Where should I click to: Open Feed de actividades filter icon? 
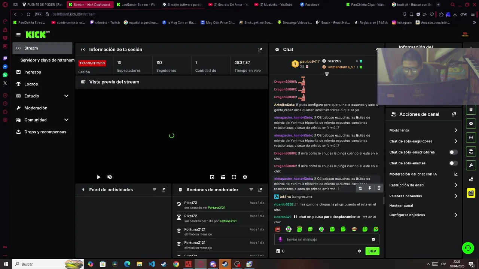coord(154,190)
